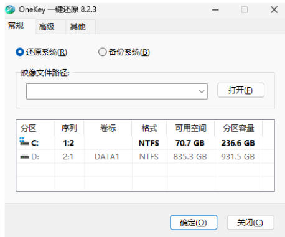Click the disk icon beside D:
The image size is (285, 237).
(24, 157)
